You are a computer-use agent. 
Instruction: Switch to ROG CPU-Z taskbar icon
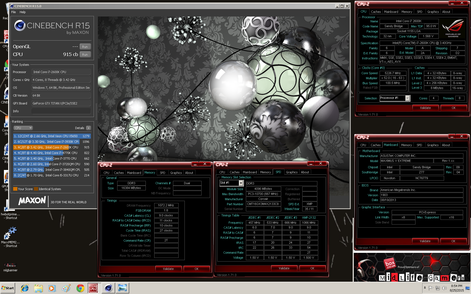[x=93, y=288]
